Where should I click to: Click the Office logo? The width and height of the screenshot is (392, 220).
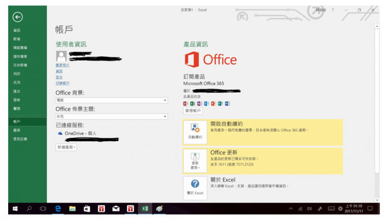pos(211,59)
